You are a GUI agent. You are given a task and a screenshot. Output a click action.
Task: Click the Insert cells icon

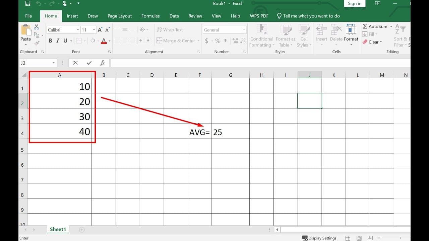click(321, 30)
